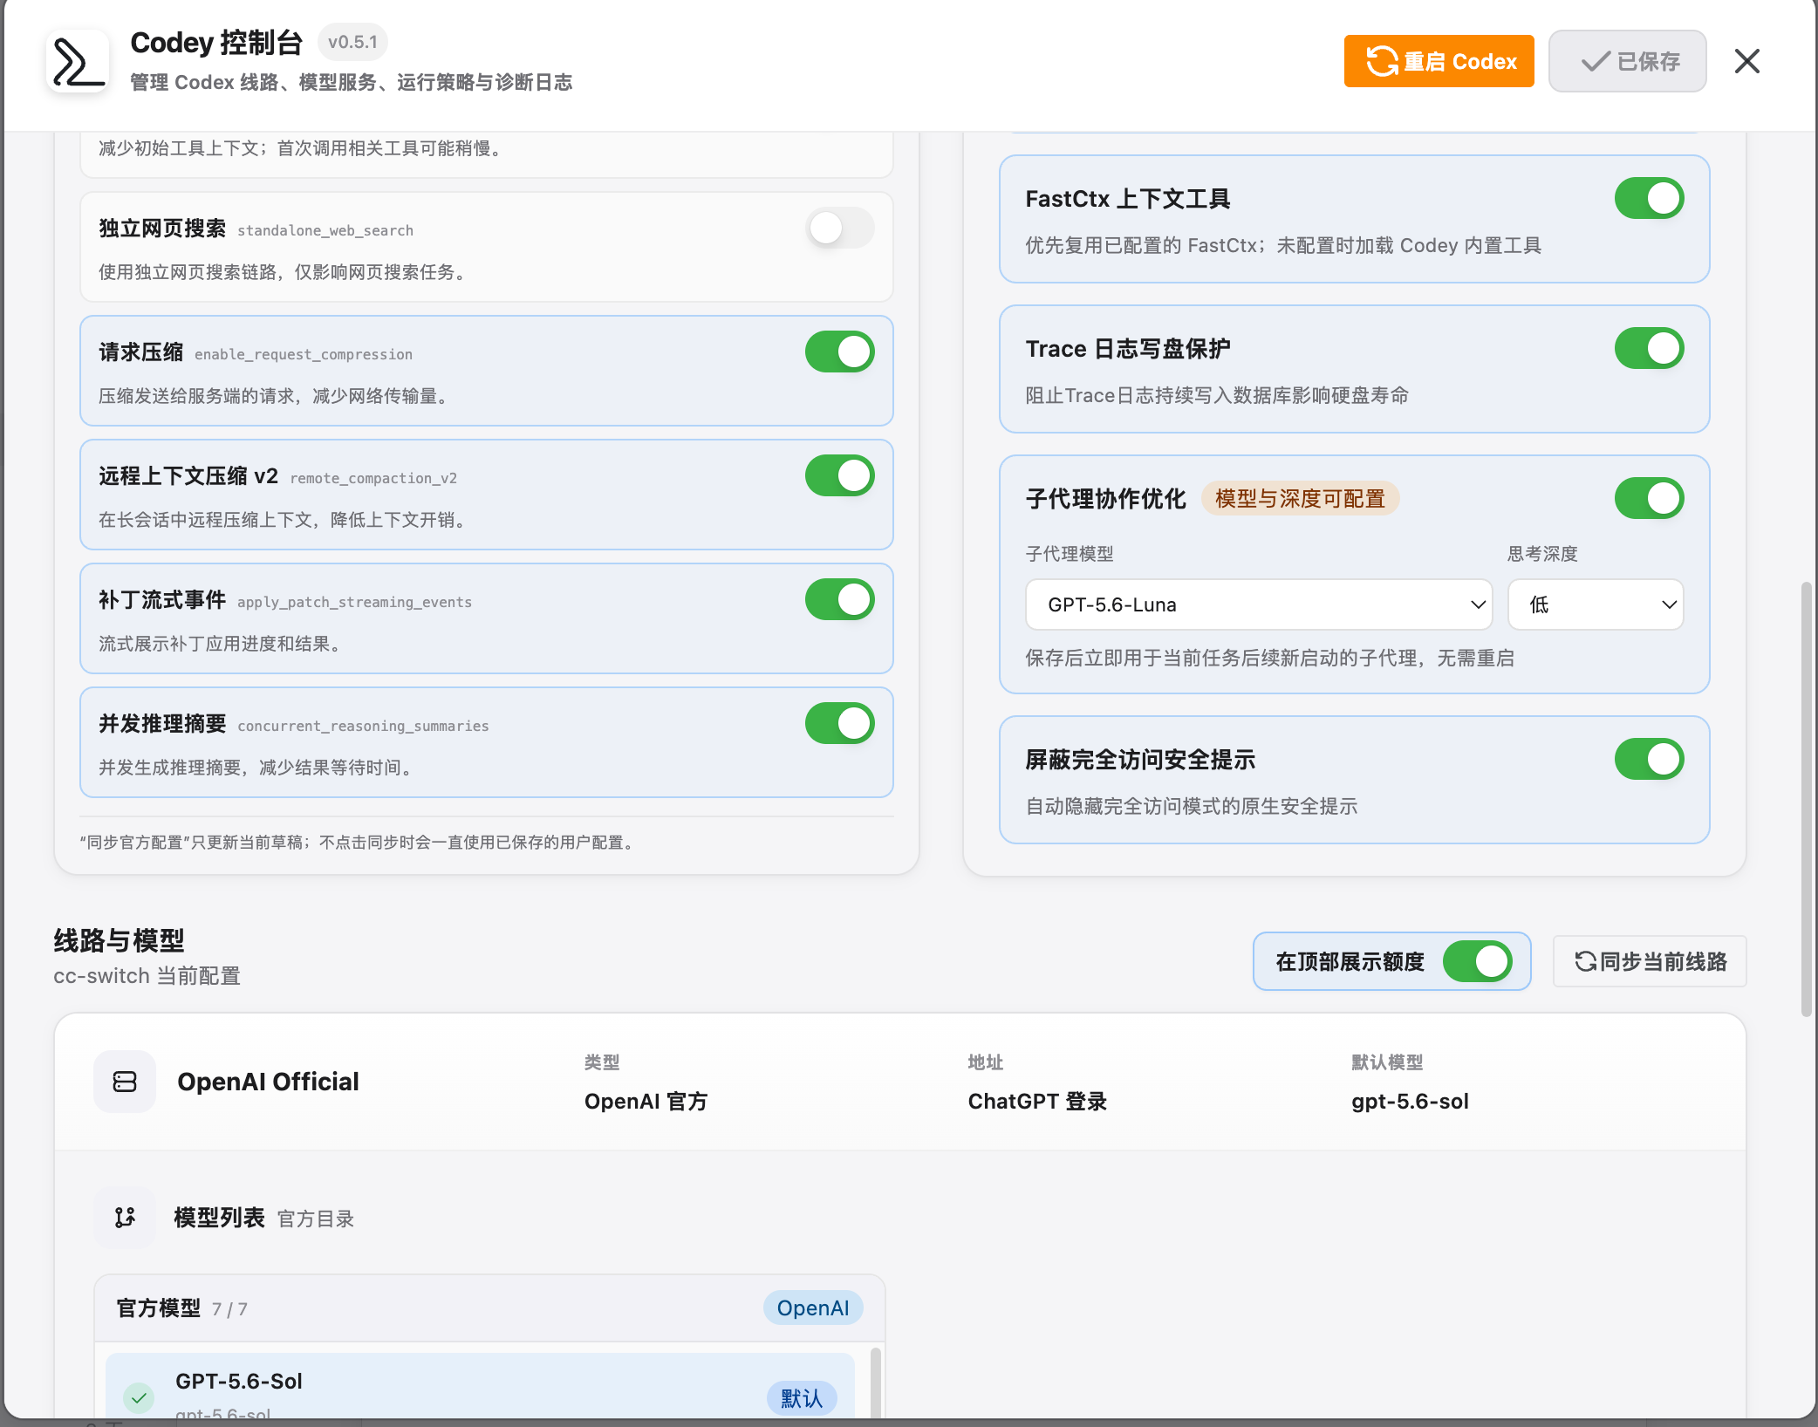Click the OpenAI Official route name

coord(268,1082)
